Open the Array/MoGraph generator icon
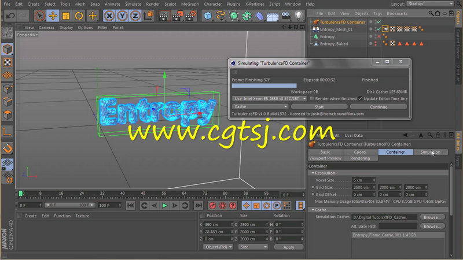463x260 pixels. (x=247, y=16)
